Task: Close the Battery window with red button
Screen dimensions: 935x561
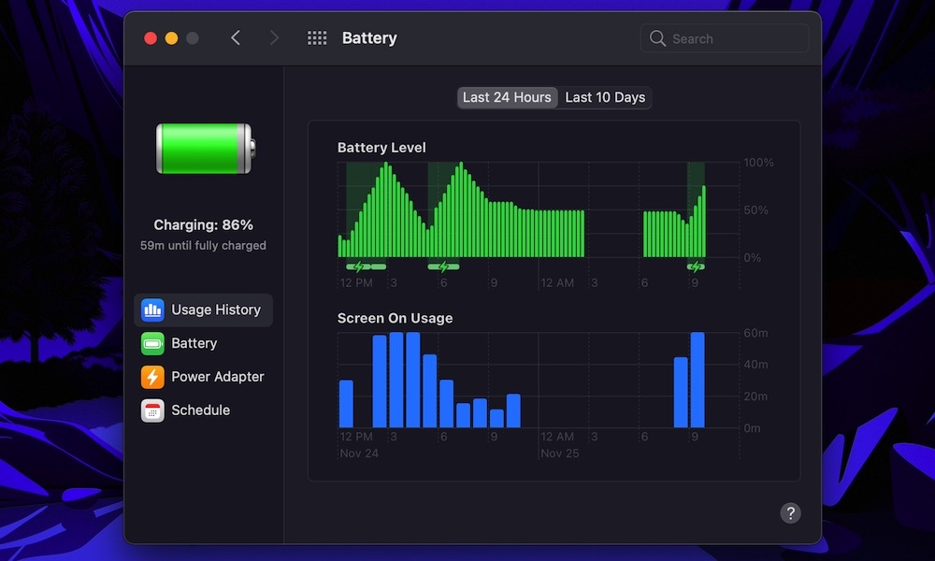Action: coord(151,38)
